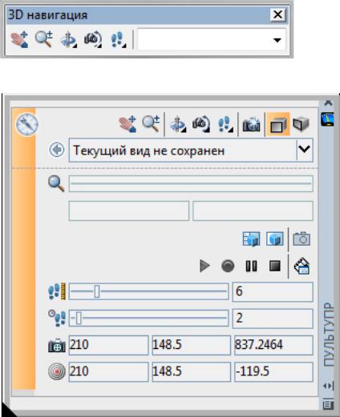This screenshot has height=417, width=340.
Task: Click ПУЛЬТУПР palette title bar
Action: pos(329,334)
